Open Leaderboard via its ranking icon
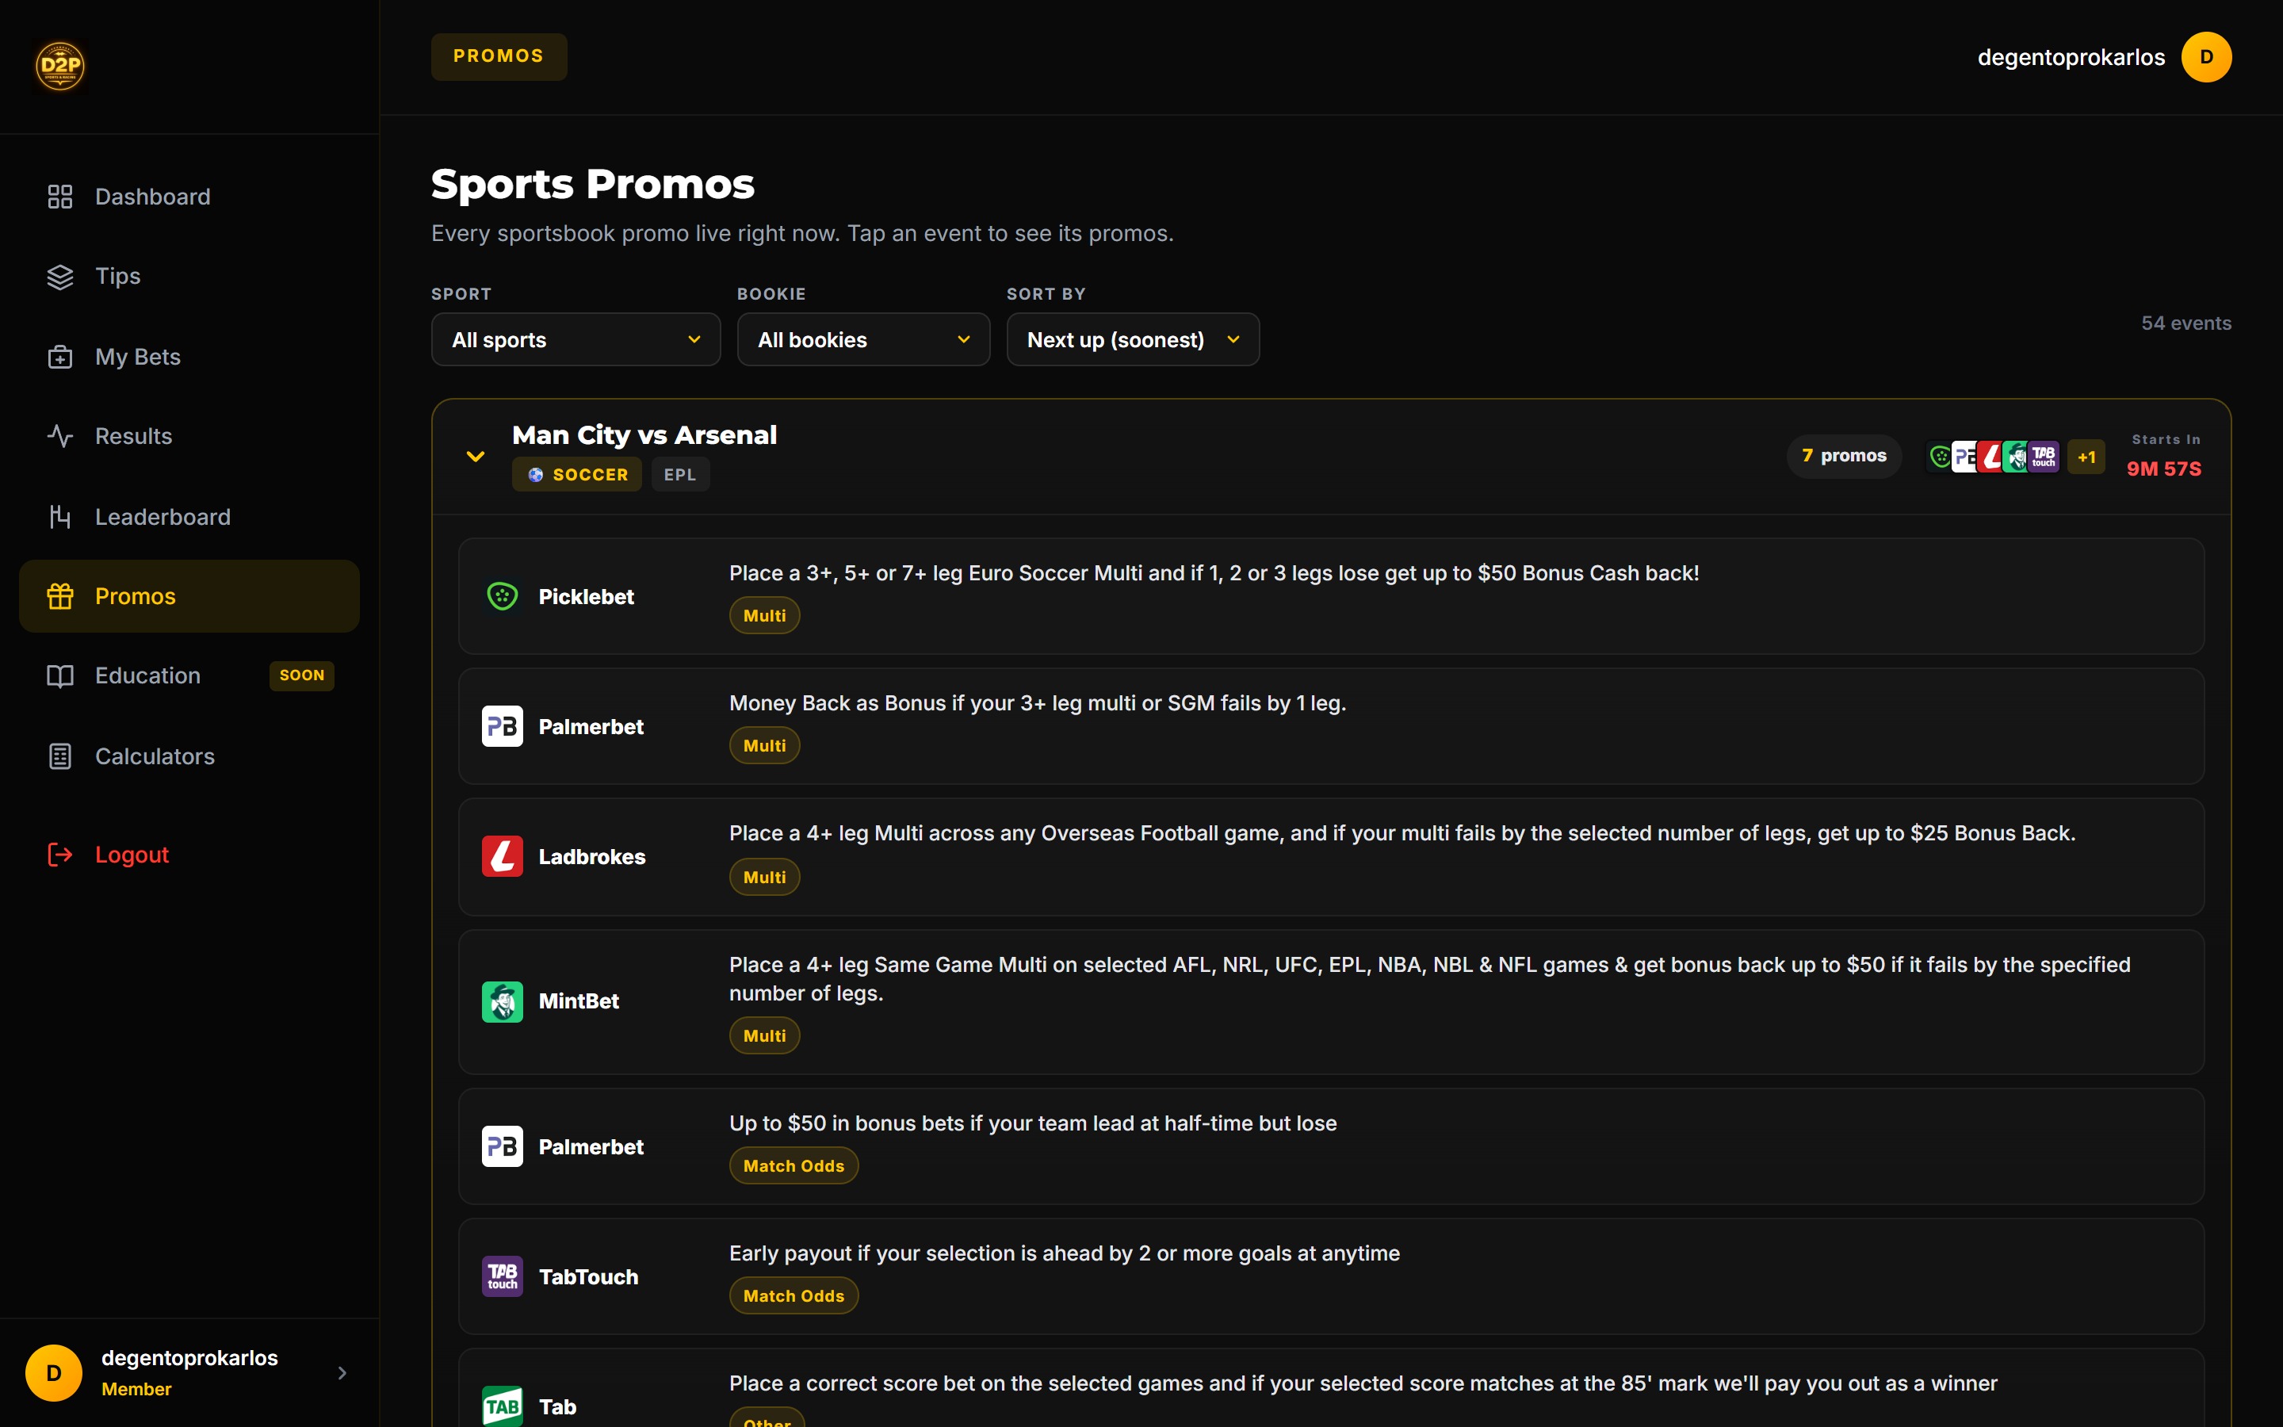Viewport: 2283px width, 1427px height. (x=59, y=516)
